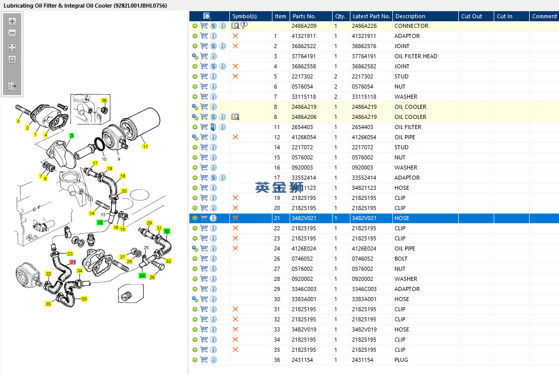Image resolution: width=559 pixels, height=375 pixels.
Task: Click assembly gears for OIL COOLER 2486A219 row
Action: (194, 107)
